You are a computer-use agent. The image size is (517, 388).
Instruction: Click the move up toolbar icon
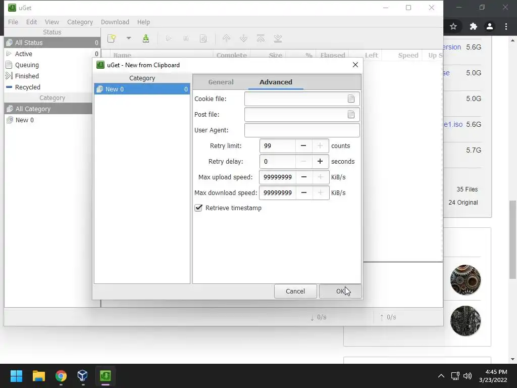point(226,38)
